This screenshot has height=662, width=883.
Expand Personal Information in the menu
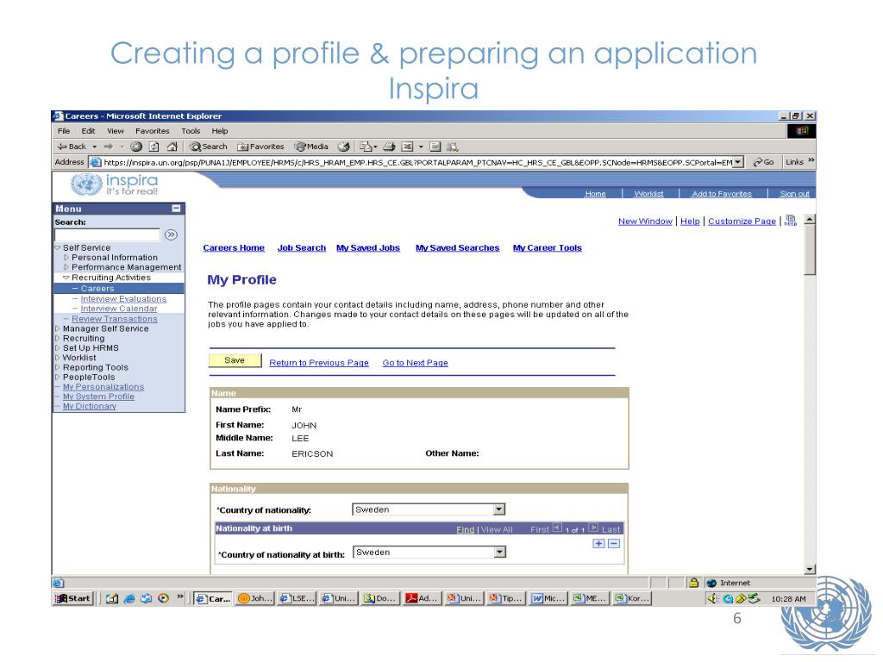pyautogui.click(x=66, y=258)
